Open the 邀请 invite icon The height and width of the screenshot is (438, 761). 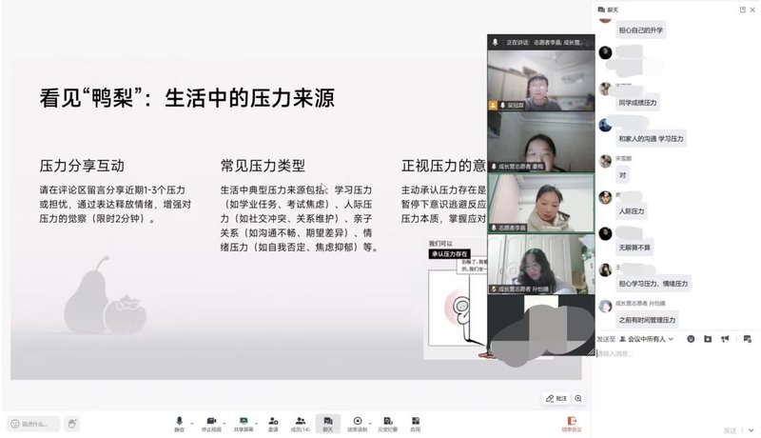[x=273, y=420]
